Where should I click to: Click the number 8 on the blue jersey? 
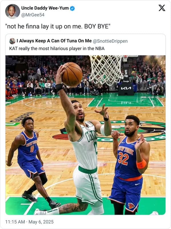click(32, 149)
